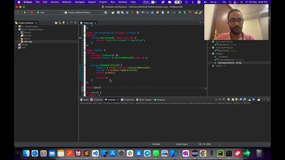The image size is (285, 160).
Task: Click the 'class Concr' line in editor
Action: [x=93, y=88]
